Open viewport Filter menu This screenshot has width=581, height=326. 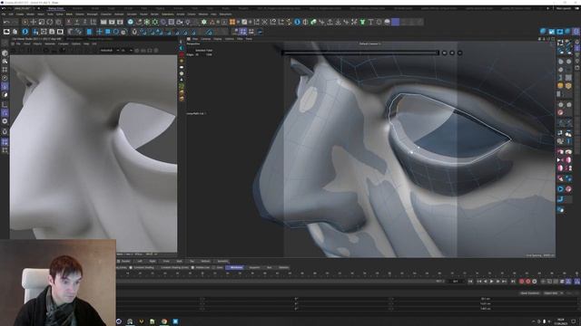pos(240,38)
